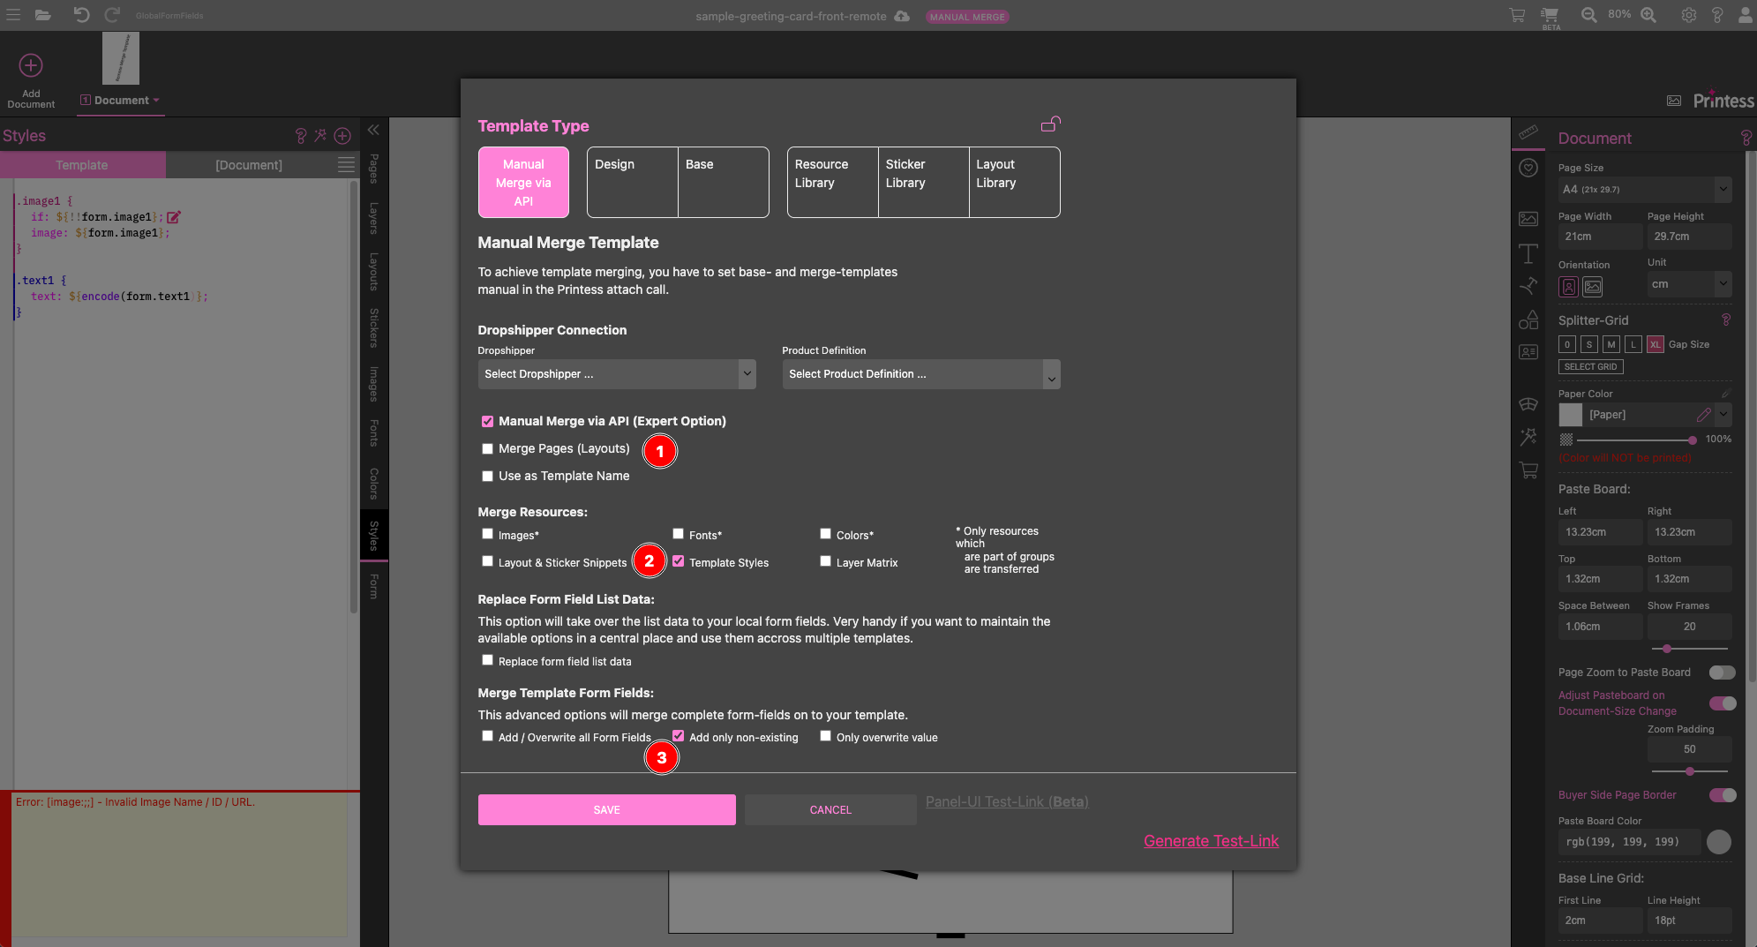Click the Add Document plus icon
Screen dimensions: 1757x947
31,66
